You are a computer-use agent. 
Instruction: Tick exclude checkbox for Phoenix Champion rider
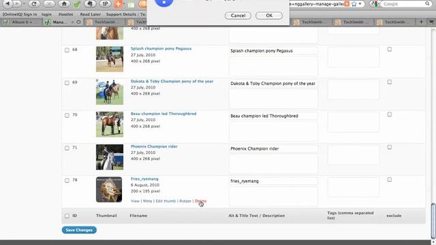click(390, 147)
